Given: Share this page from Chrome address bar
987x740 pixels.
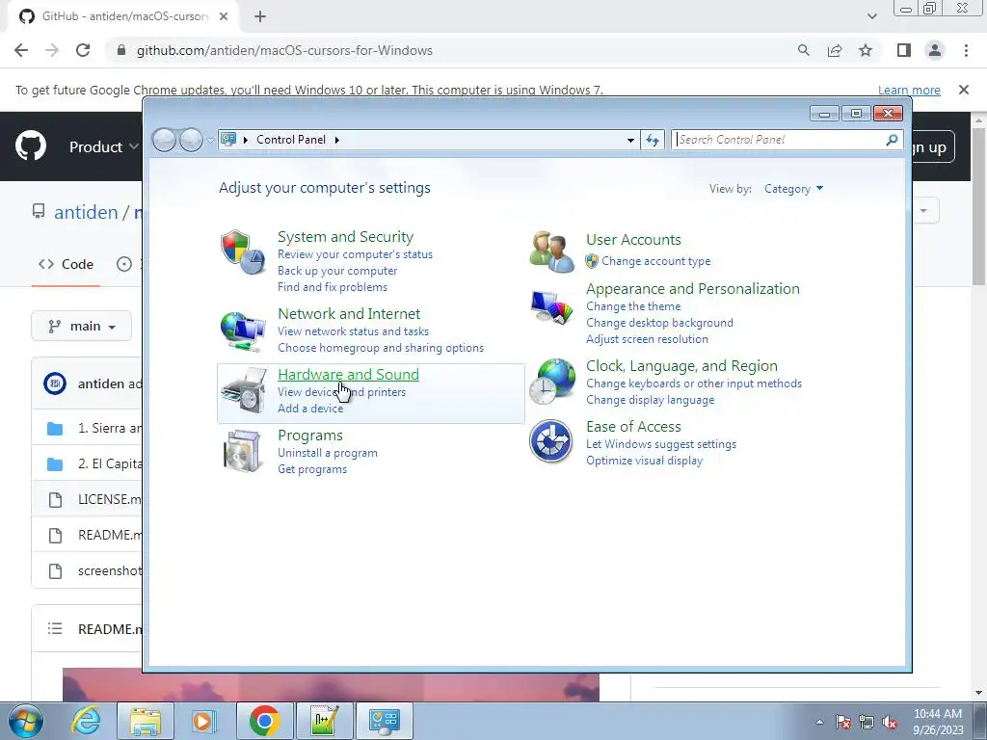Looking at the screenshot, I should tap(835, 50).
